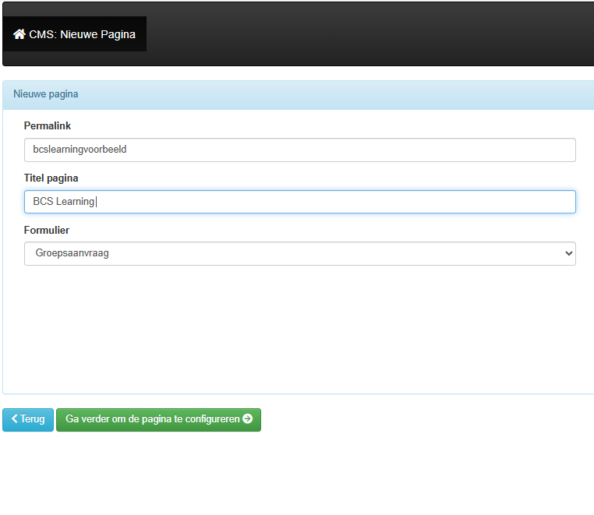The width and height of the screenshot is (594, 515).
Task: Click the Titel pagina label
Action: pyautogui.click(x=51, y=178)
